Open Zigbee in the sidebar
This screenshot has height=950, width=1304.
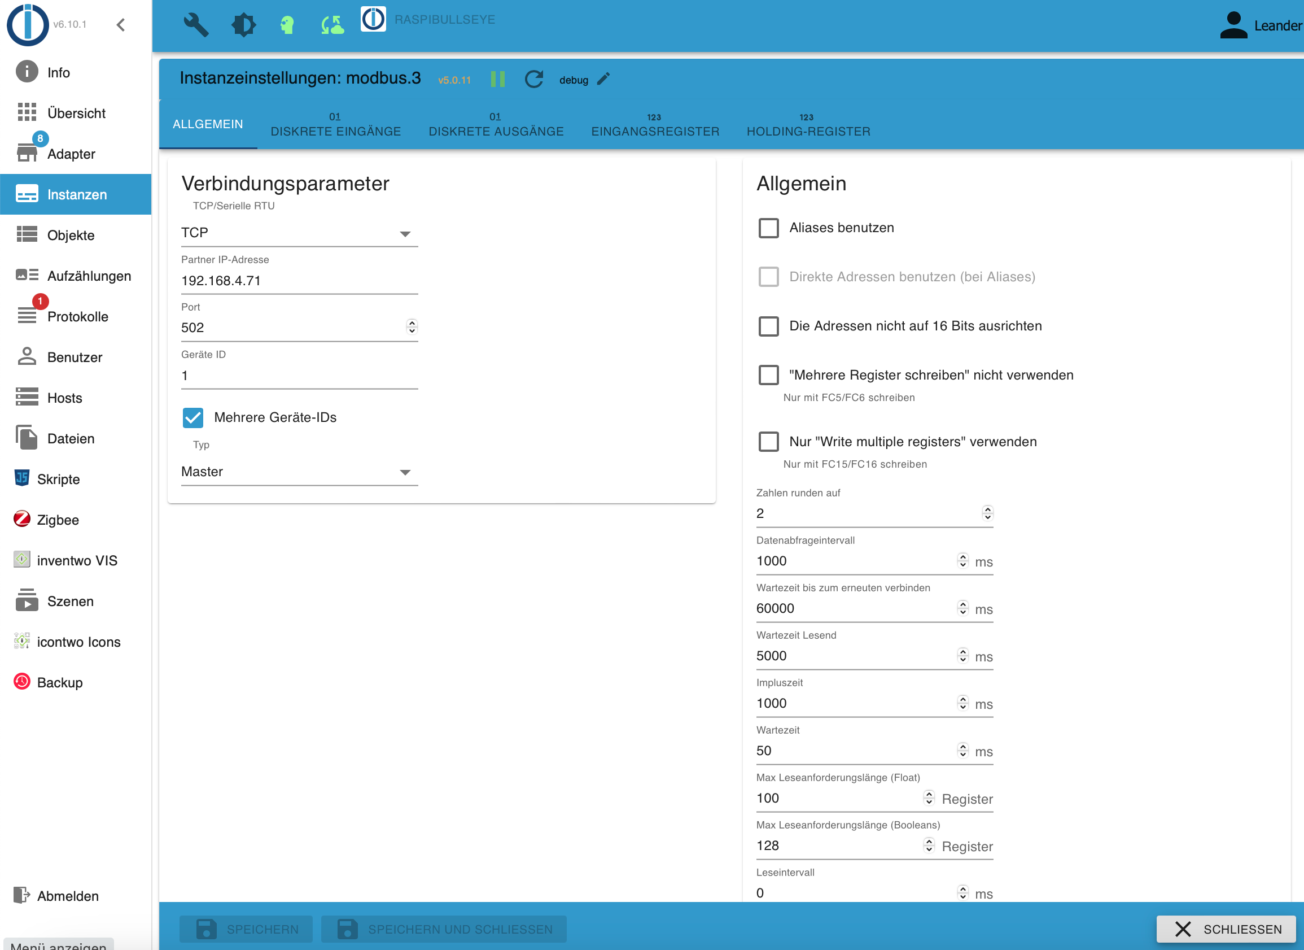click(x=58, y=520)
